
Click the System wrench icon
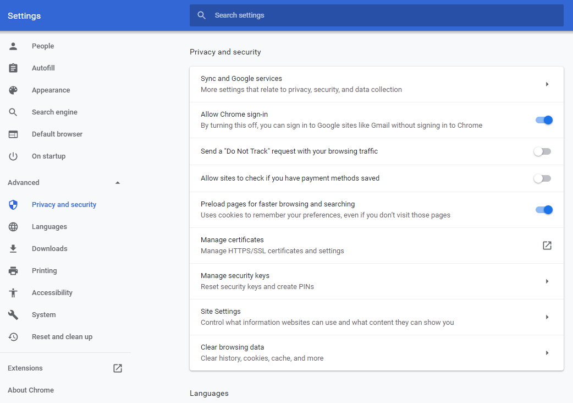point(13,315)
